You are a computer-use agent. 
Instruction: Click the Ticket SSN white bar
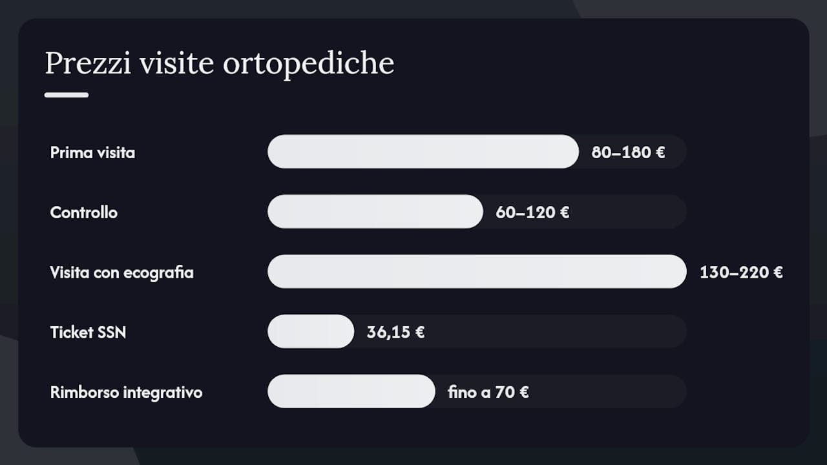311,331
